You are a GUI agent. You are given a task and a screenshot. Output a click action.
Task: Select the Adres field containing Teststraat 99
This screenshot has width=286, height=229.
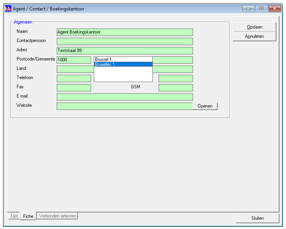tap(125, 51)
